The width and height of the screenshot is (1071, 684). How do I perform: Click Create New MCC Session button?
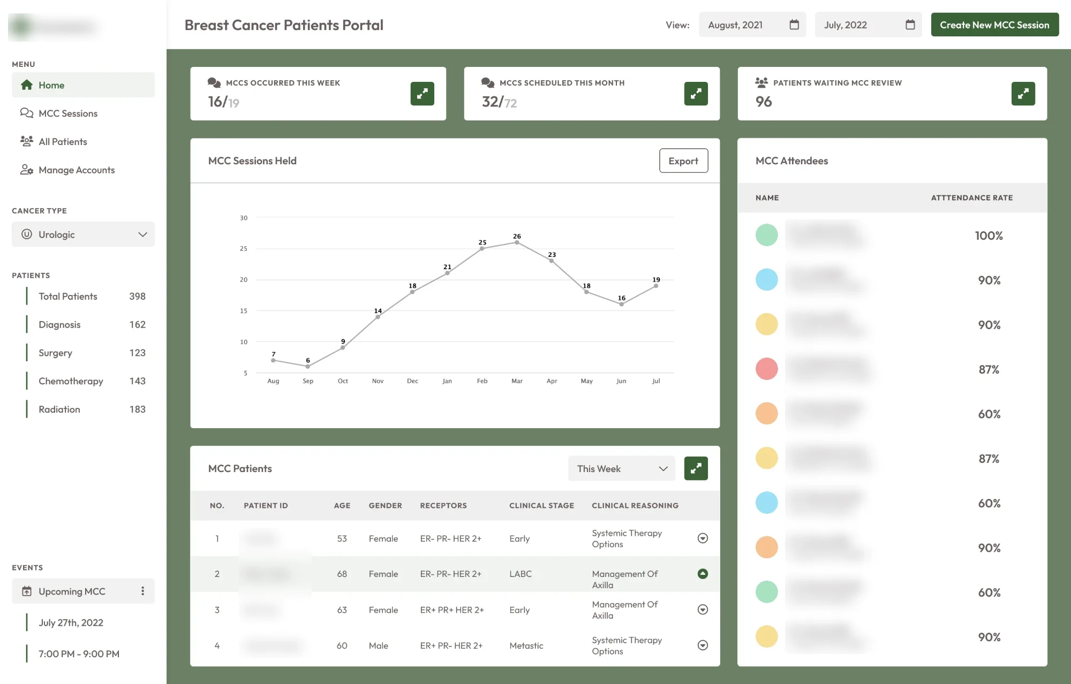994,25
